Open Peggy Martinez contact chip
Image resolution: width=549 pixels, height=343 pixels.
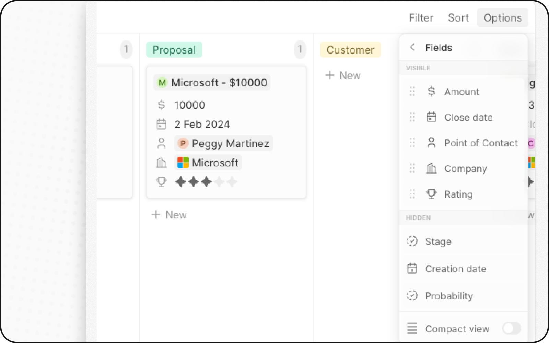click(224, 143)
